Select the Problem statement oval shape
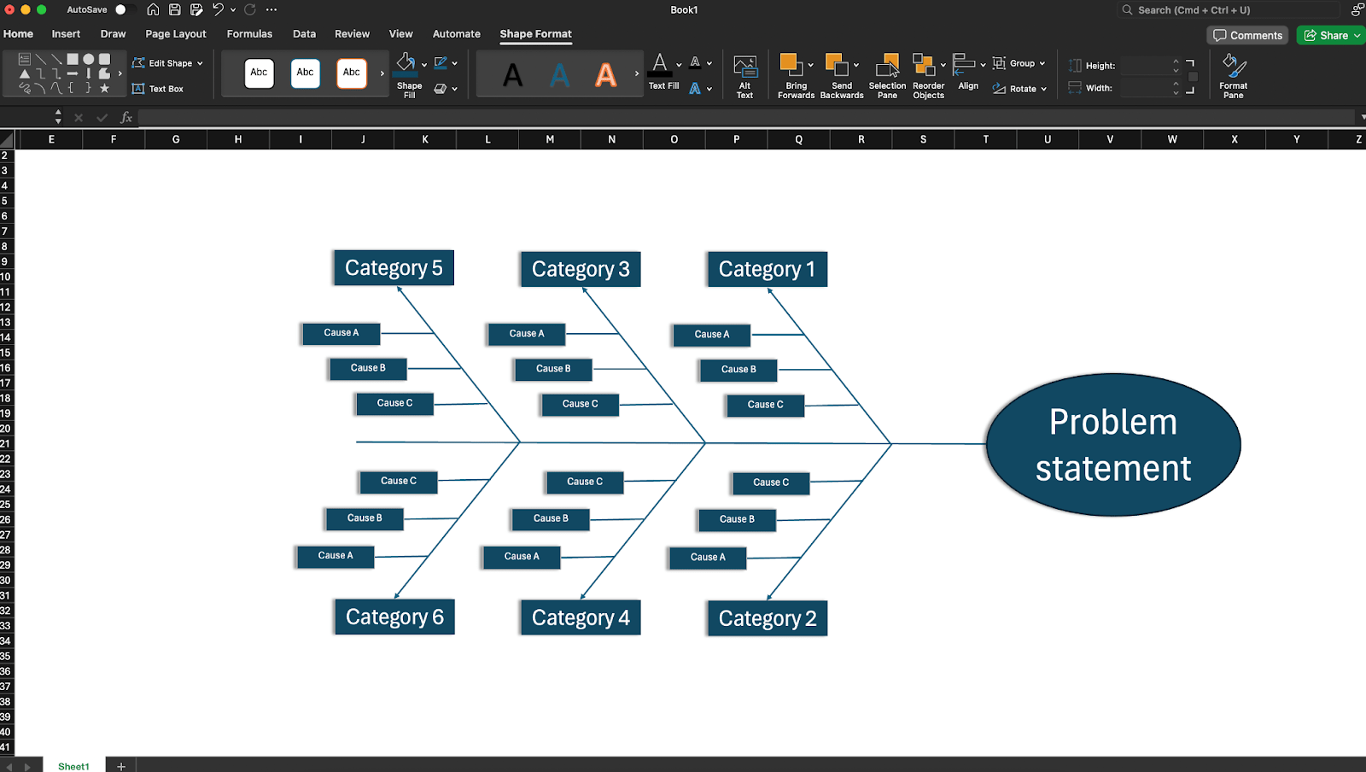Image resolution: width=1366 pixels, height=772 pixels. 1112,444
